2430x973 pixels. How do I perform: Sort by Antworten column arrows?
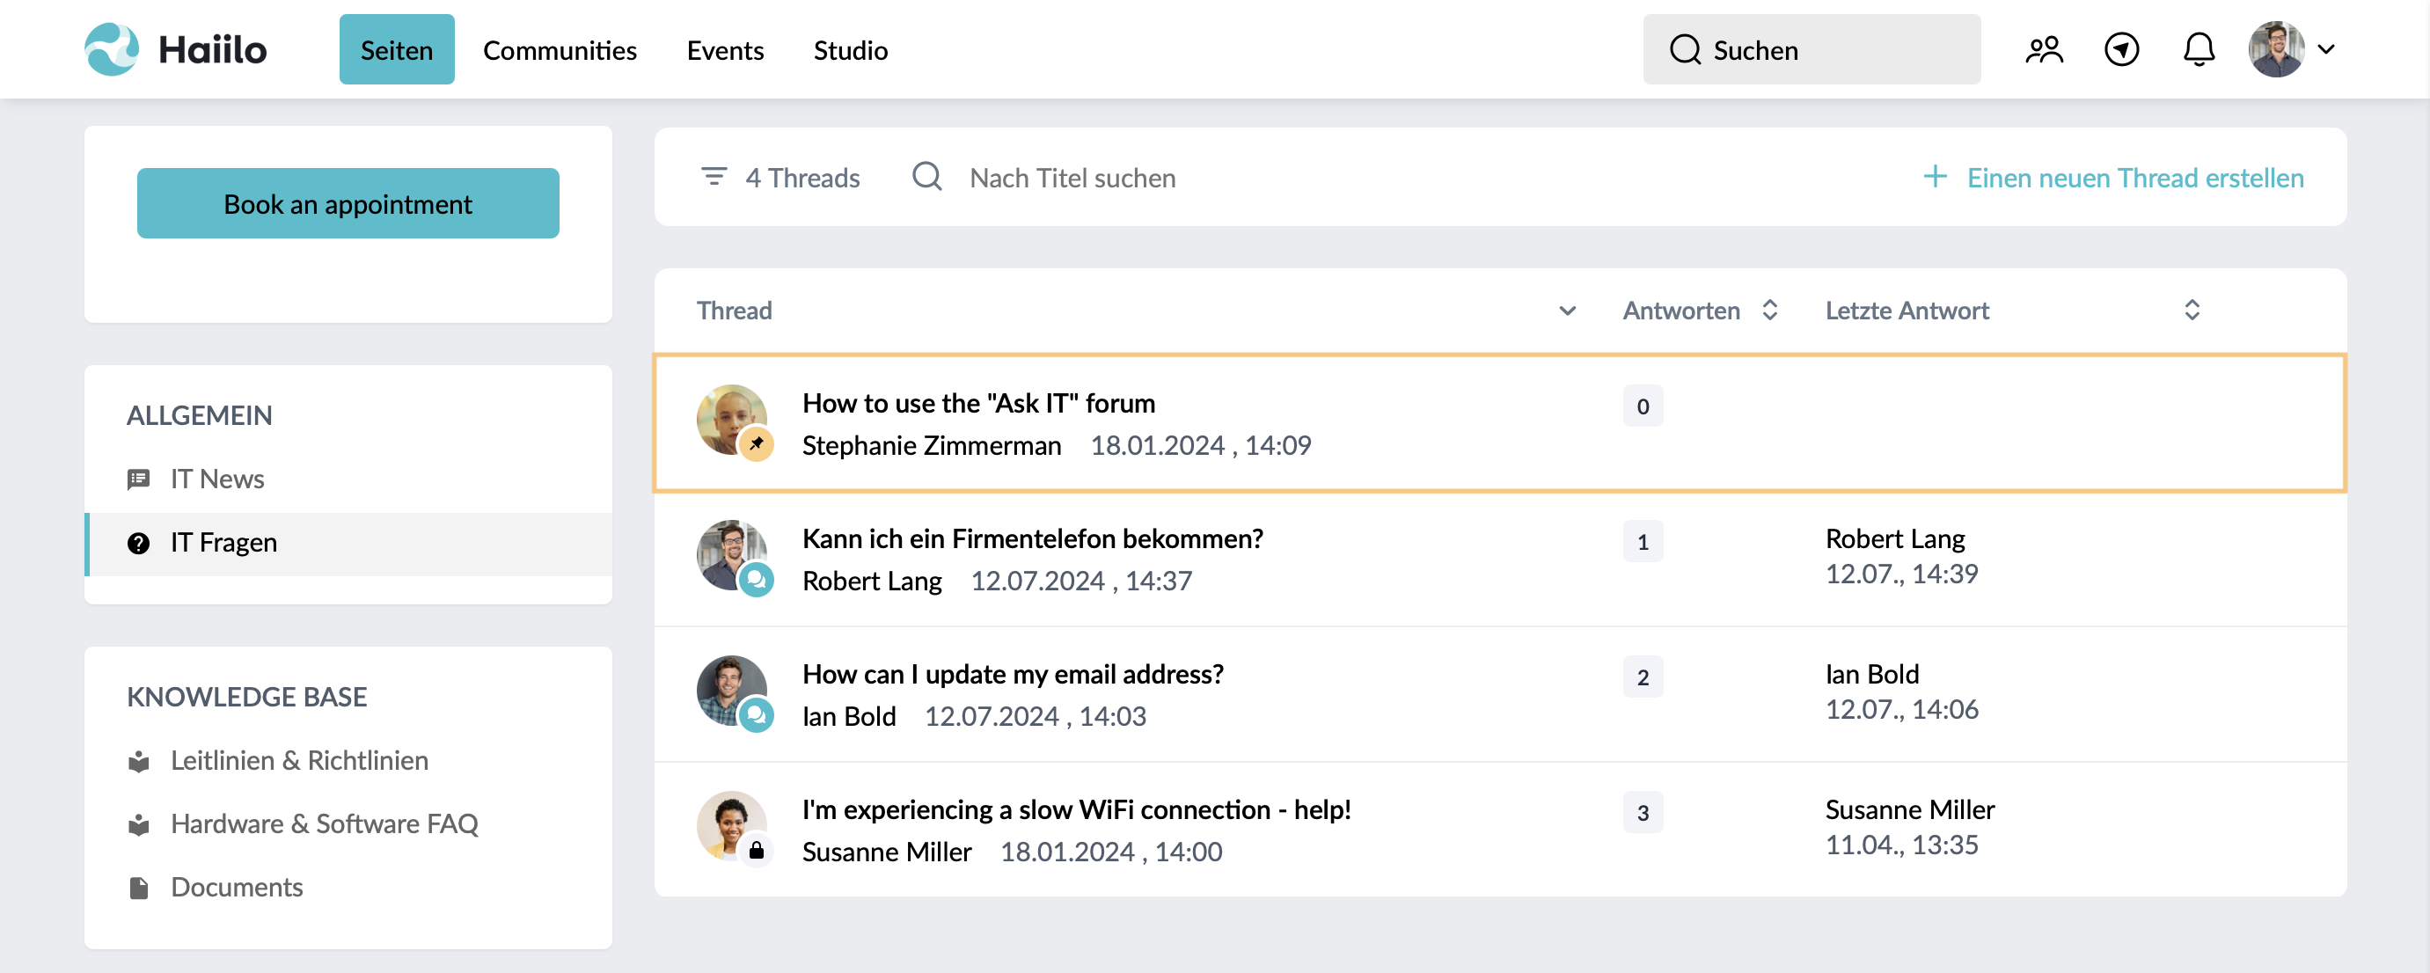[1769, 310]
